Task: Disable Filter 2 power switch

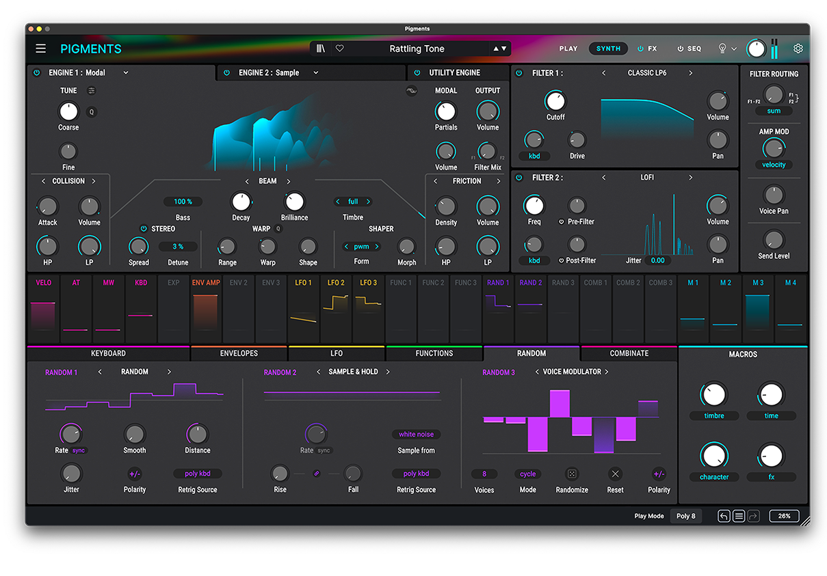Action: (518, 178)
